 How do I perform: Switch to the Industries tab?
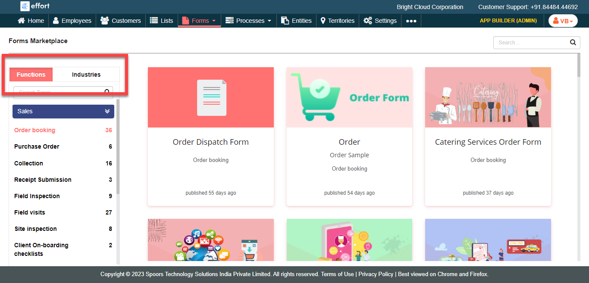click(x=86, y=75)
